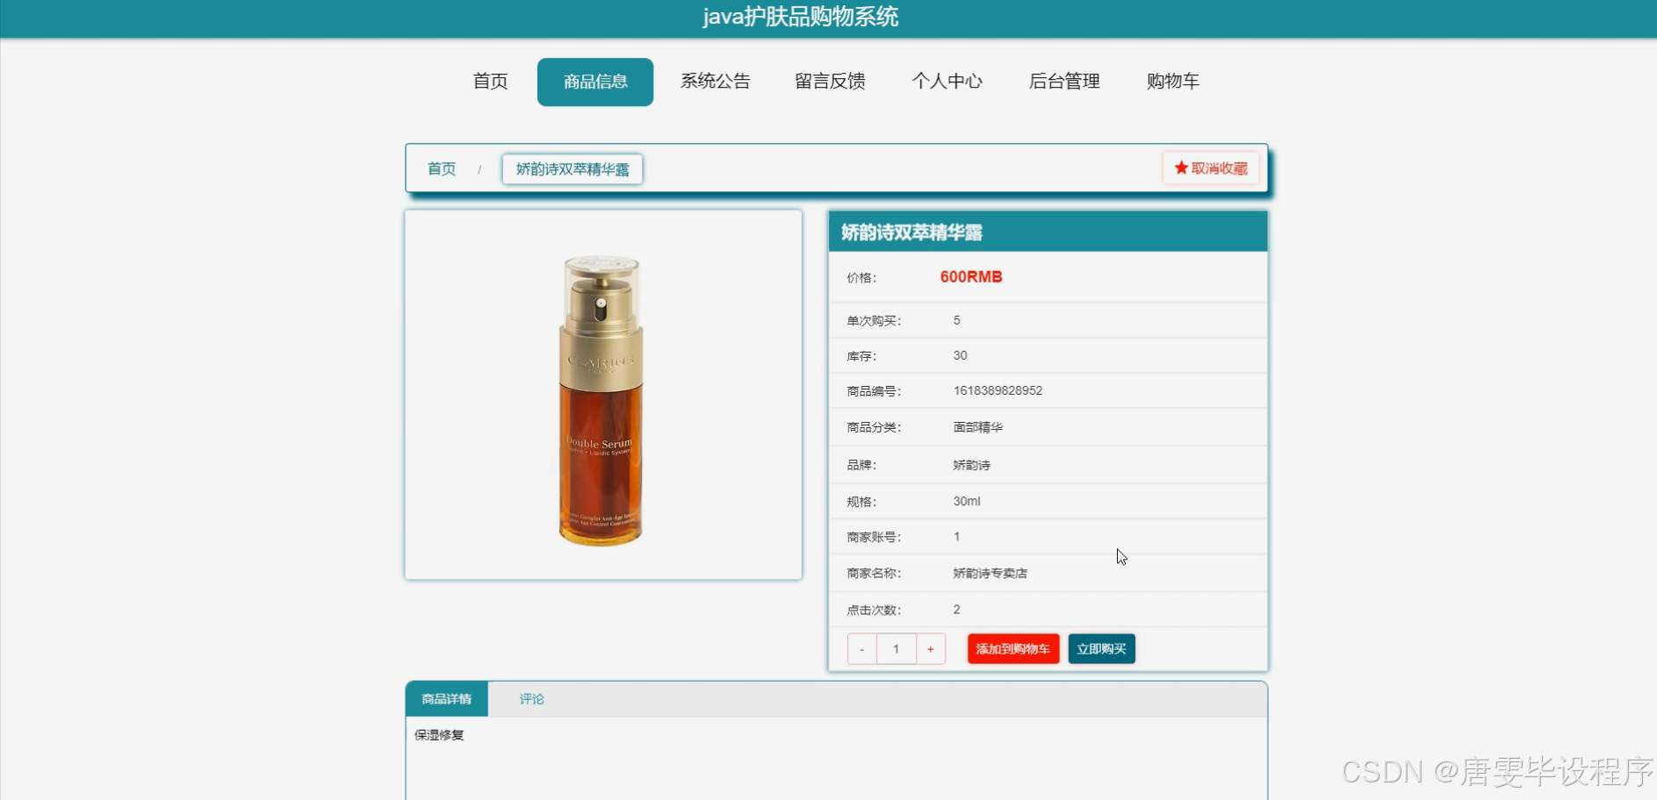Image resolution: width=1657 pixels, height=800 pixels.
Task: Click the quantity input field
Action: coord(897,649)
